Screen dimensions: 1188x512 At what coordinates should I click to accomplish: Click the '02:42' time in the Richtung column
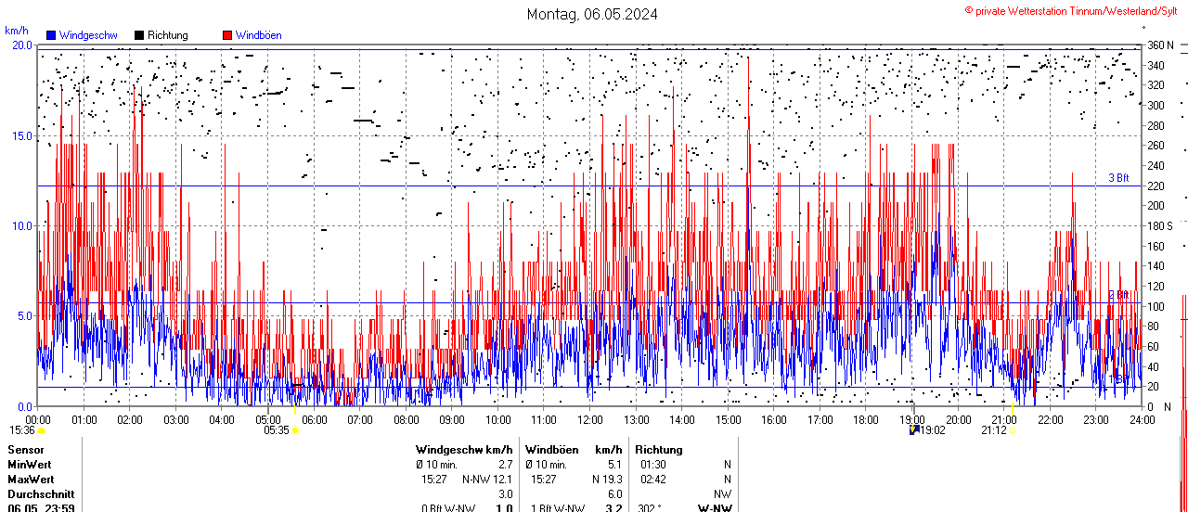click(653, 480)
